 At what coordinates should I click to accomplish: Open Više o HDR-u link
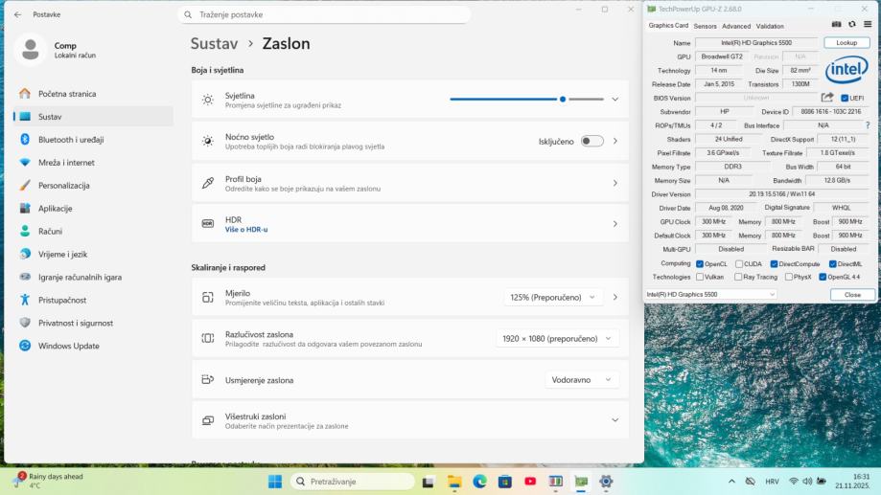[x=246, y=230]
